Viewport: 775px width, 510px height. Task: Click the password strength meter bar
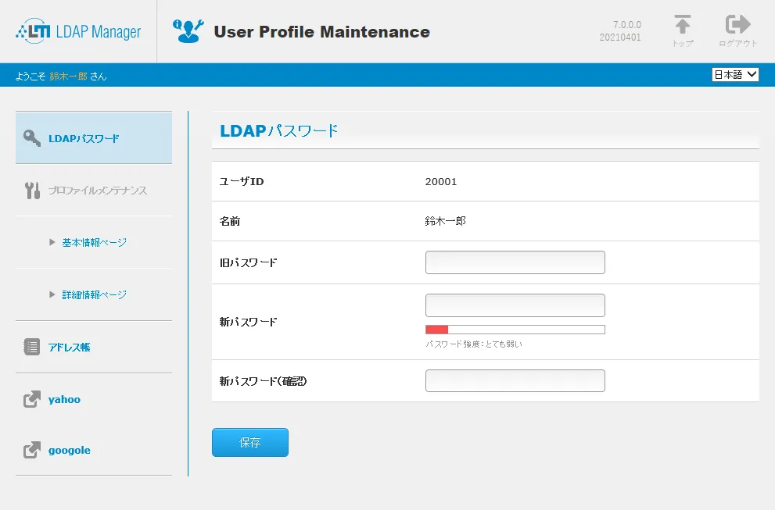click(515, 330)
